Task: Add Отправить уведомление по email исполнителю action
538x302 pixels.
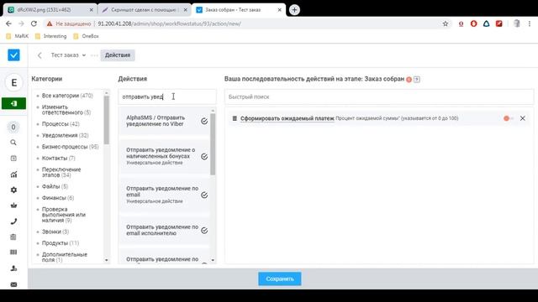Action: coord(204,231)
